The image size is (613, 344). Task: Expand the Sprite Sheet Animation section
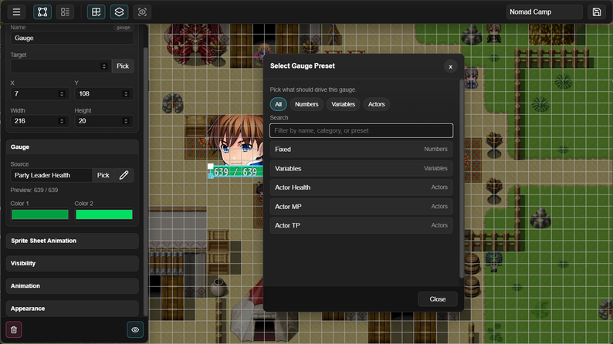[x=73, y=241]
